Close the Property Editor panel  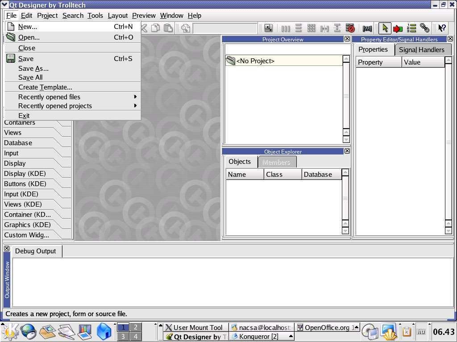(450, 39)
